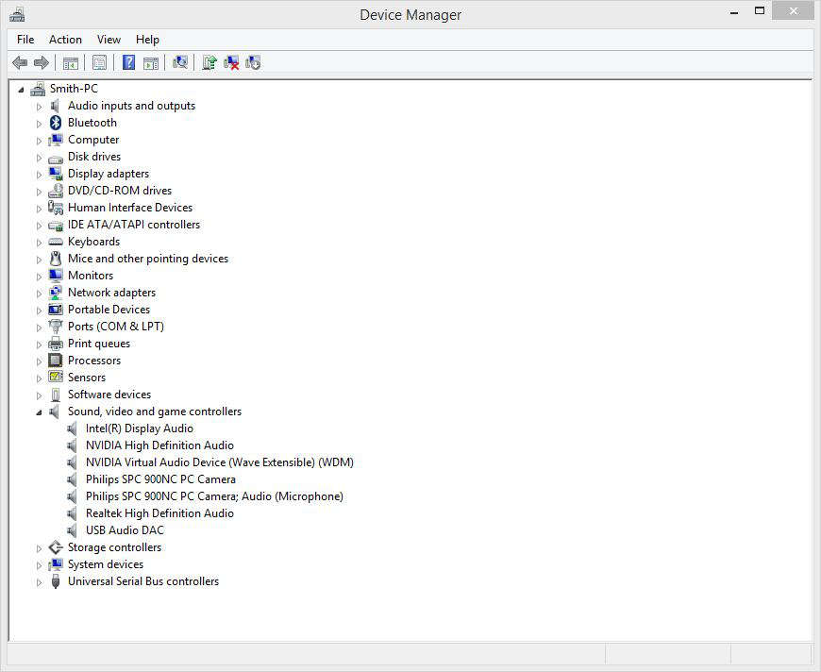Select Intel(R) Display Audio device
Screen dimensions: 821x672
(x=140, y=428)
